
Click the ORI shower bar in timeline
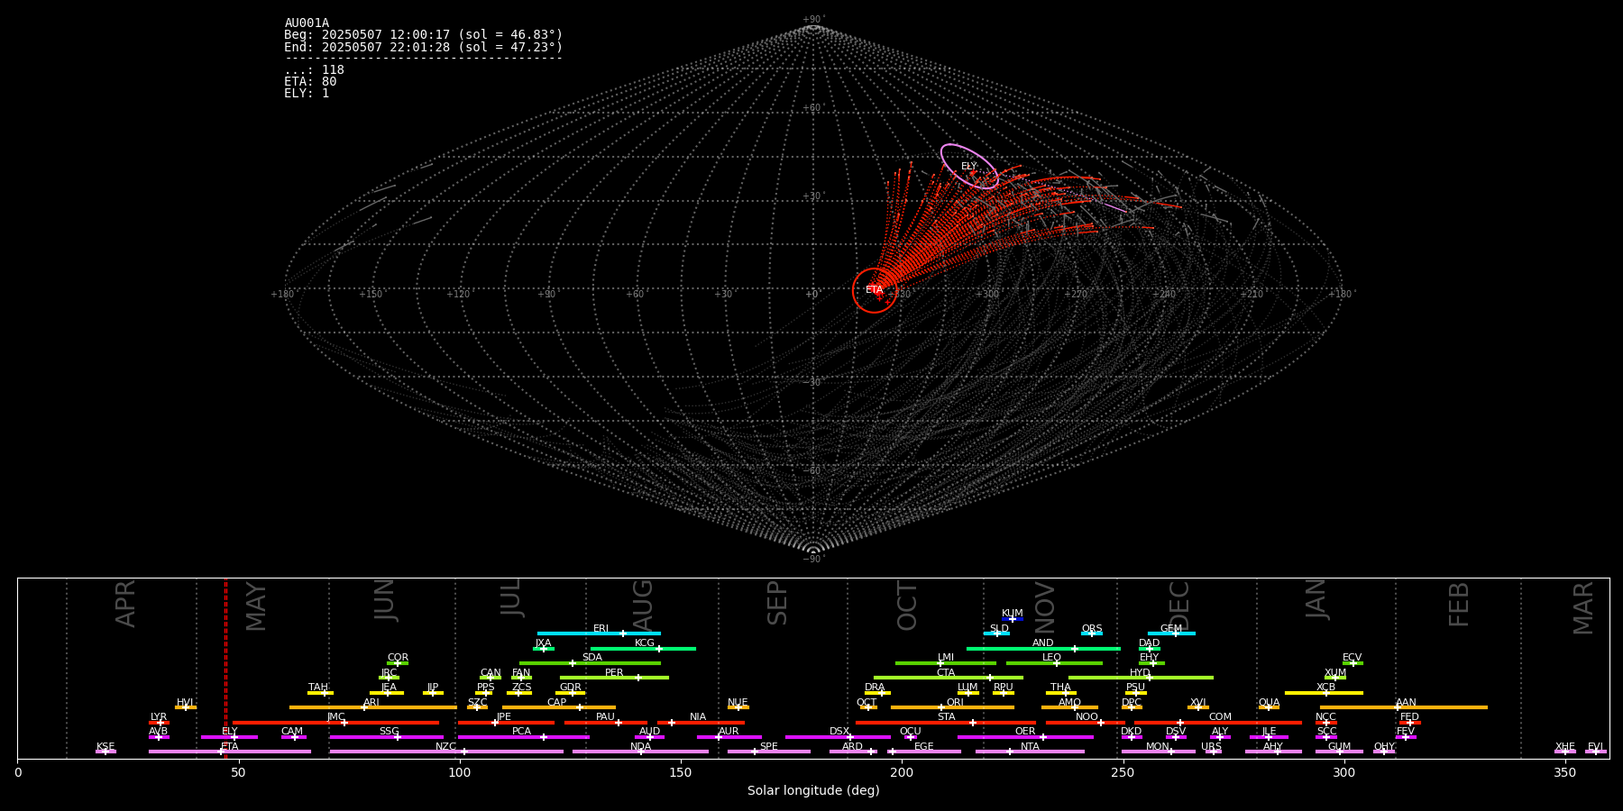(x=952, y=707)
